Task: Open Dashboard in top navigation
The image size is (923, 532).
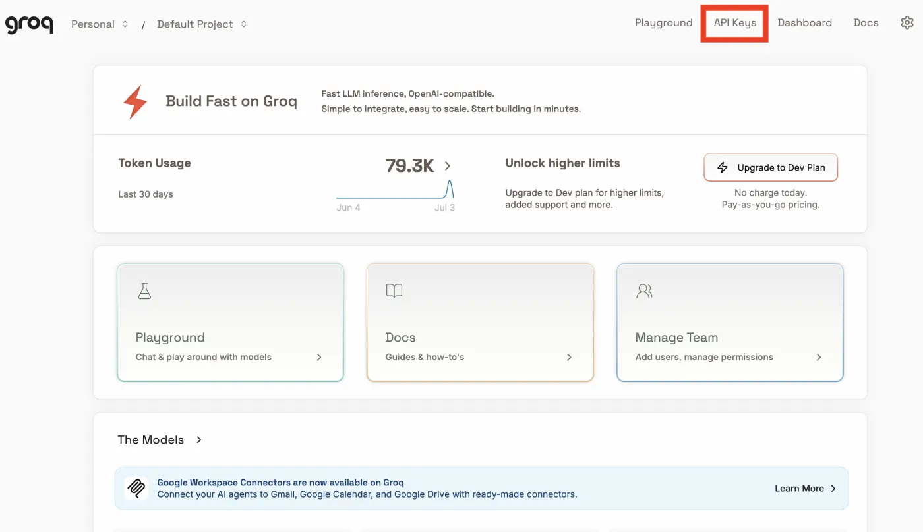Action: [x=804, y=22]
